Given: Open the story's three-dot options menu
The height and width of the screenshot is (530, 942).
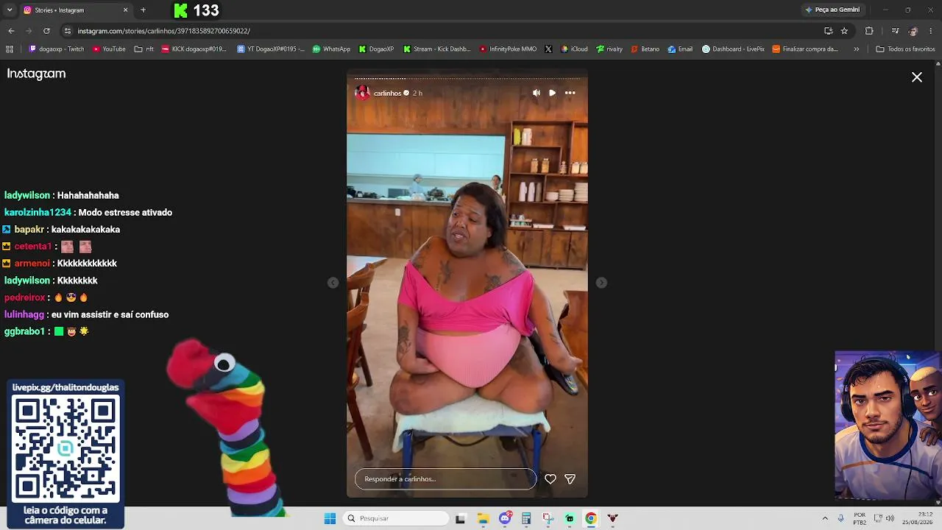Looking at the screenshot, I should click(570, 93).
